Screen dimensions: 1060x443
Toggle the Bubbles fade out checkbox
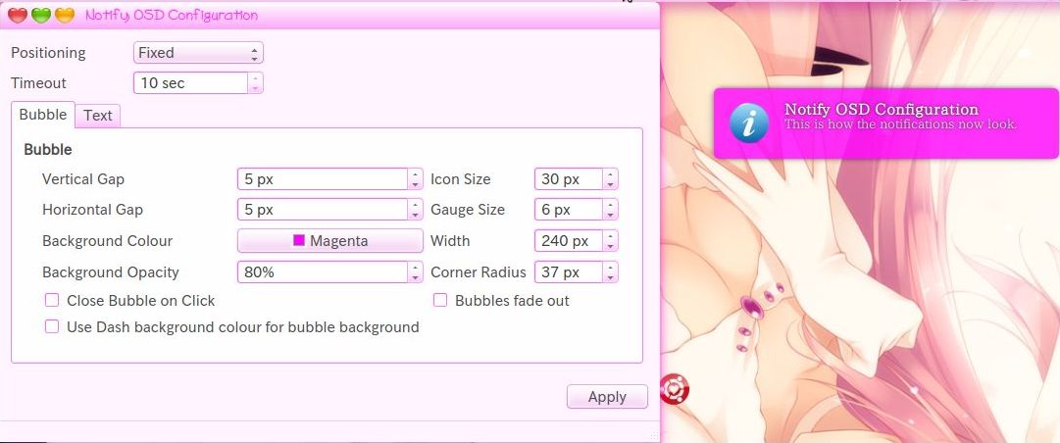pyautogui.click(x=440, y=301)
